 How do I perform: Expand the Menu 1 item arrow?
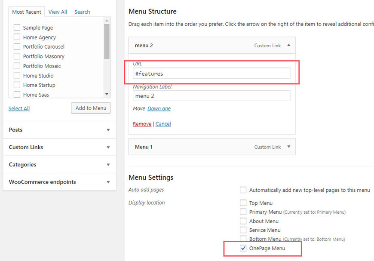click(x=288, y=147)
